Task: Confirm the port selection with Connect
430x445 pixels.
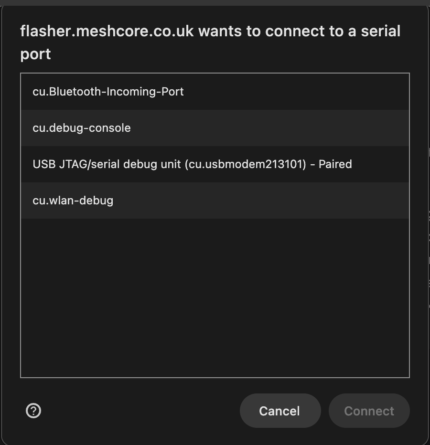Action: click(x=369, y=411)
